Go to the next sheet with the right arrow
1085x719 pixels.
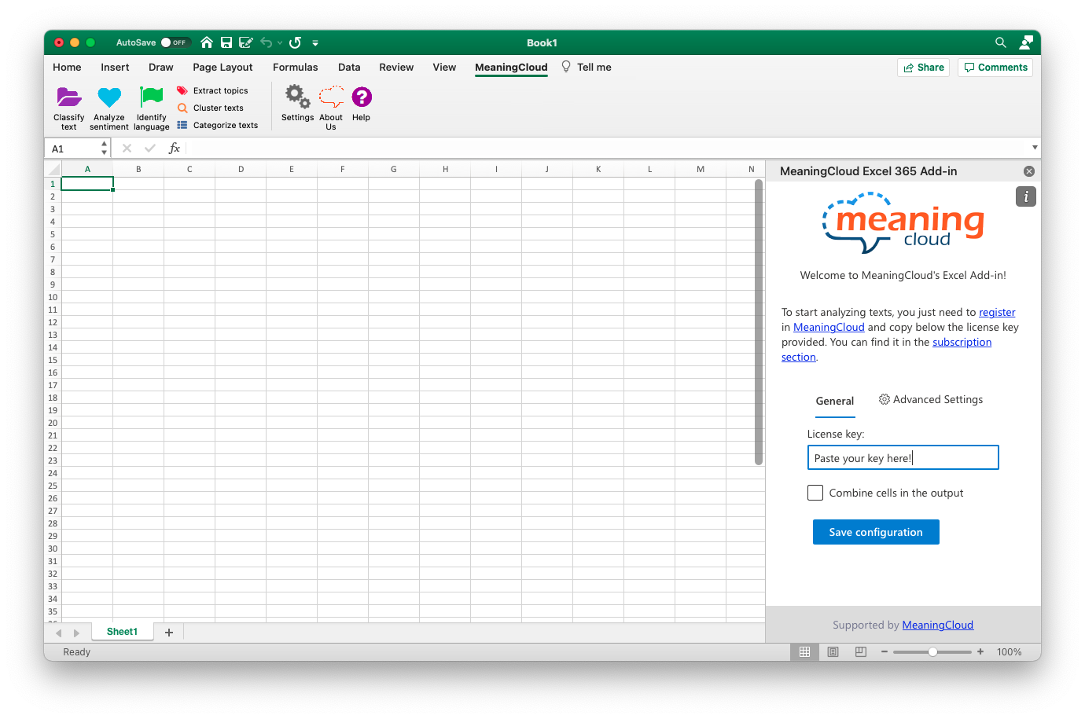(x=76, y=633)
